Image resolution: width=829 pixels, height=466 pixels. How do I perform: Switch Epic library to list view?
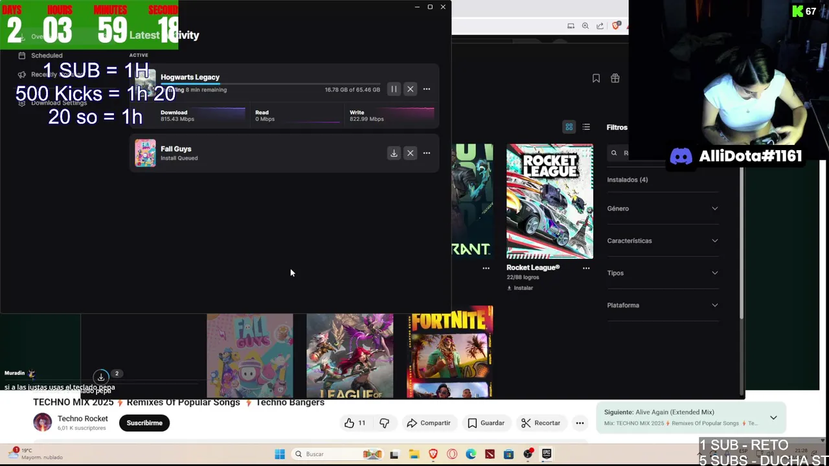point(586,128)
